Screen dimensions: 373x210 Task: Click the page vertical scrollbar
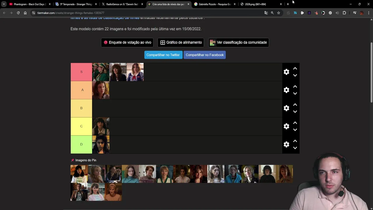click(x=371, y=72)
